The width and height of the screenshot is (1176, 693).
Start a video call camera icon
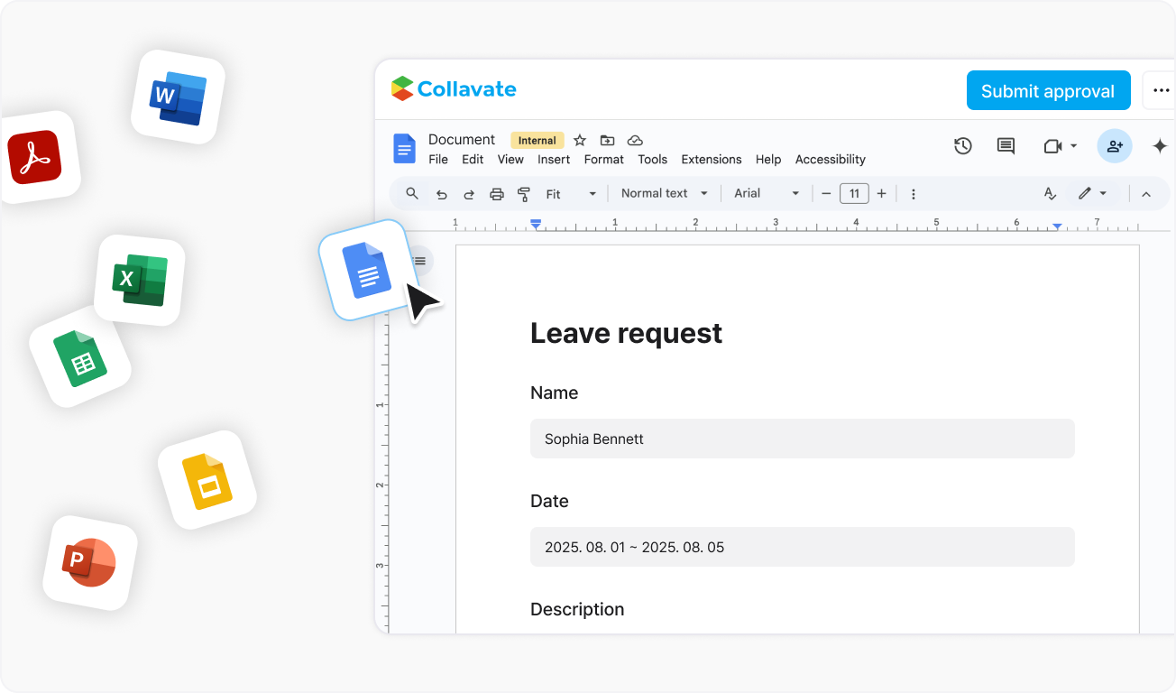click(x=1052, y=146)
